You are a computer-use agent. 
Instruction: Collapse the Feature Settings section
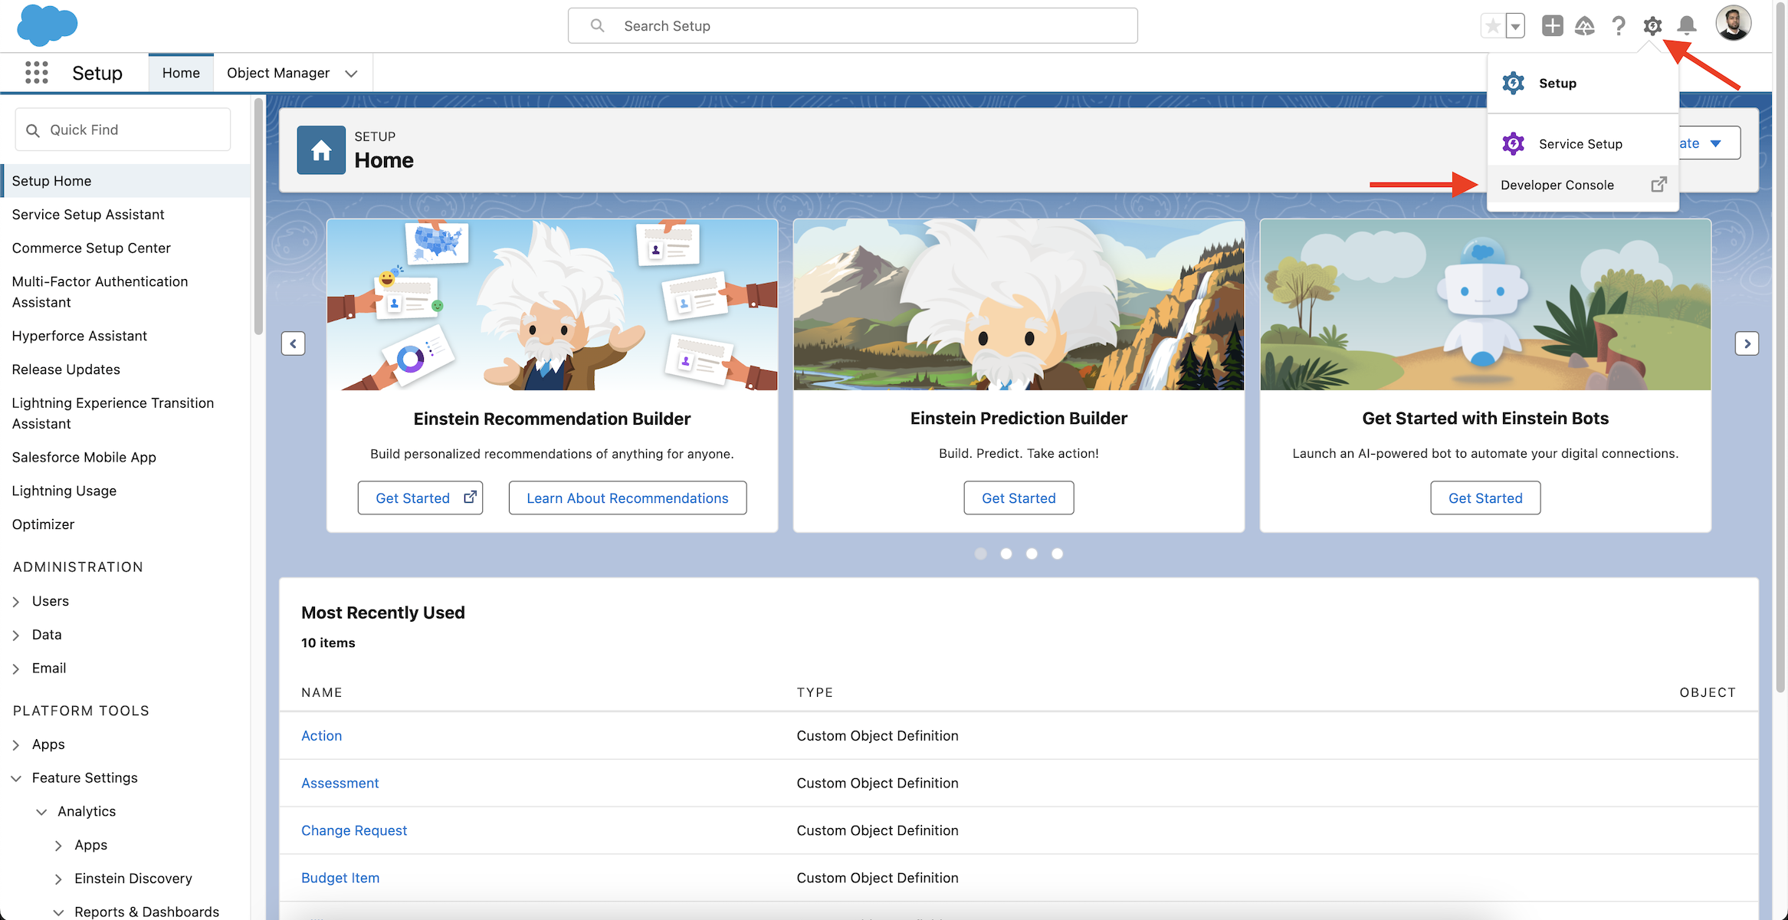(x=16, y=778)
